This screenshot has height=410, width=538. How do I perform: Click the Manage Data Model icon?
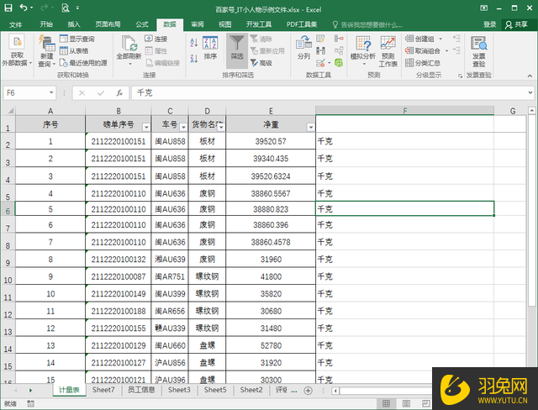[339, 63]
